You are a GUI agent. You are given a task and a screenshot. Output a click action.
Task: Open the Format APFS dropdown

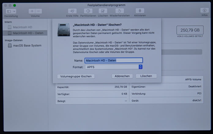114,67
